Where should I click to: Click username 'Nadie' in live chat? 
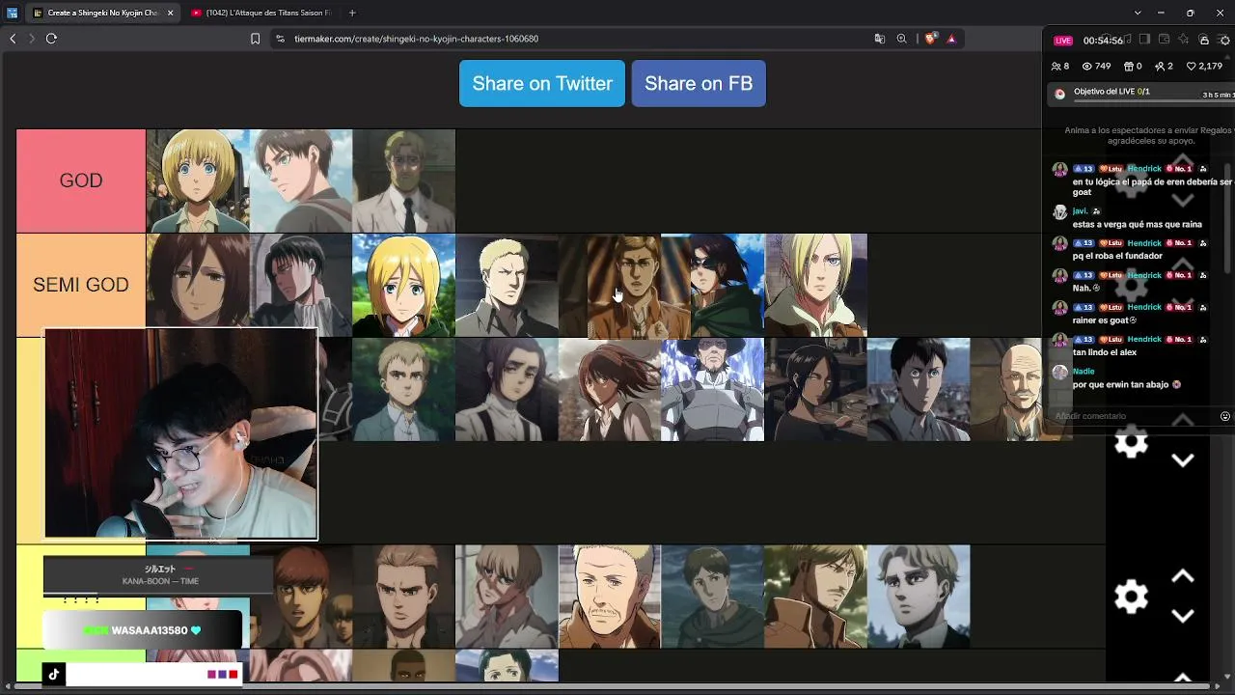pyautogui.click(x=1084, y=372)
